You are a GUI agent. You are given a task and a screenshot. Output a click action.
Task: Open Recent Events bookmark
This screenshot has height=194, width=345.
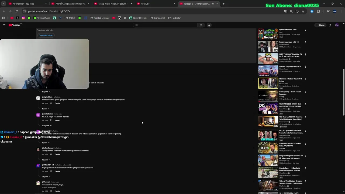point(138,18)
